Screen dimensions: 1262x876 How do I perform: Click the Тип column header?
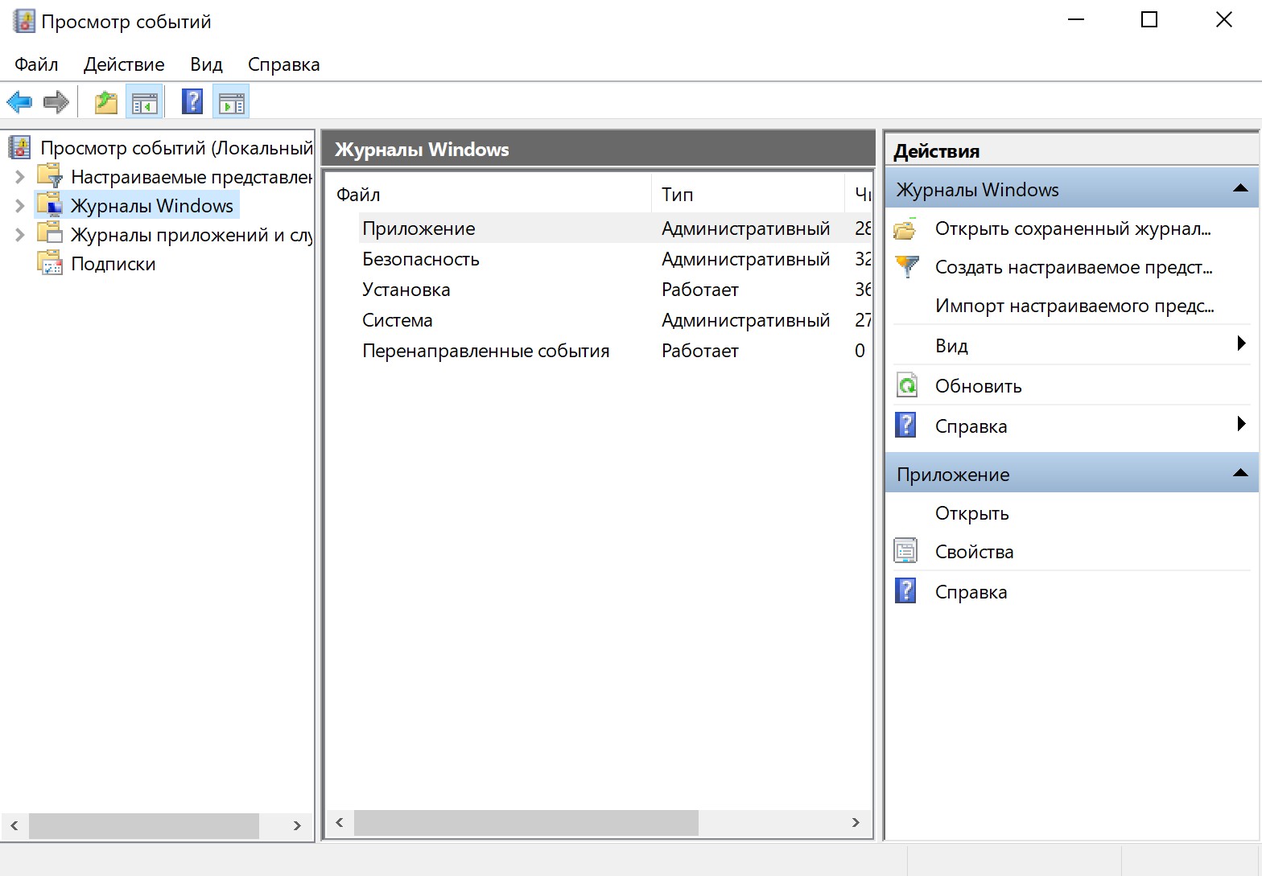click(748, 194)
